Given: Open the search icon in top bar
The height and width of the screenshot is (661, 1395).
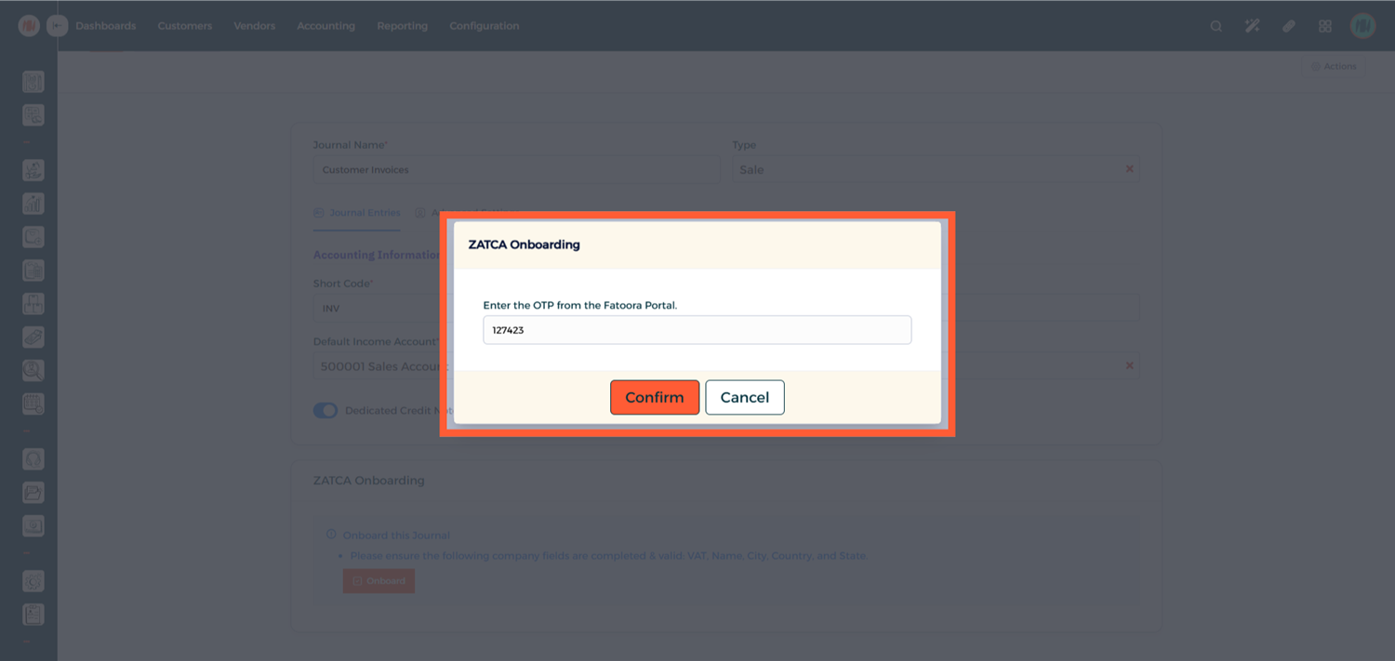Looking at the screenshot, I should tap(1216, 26).
